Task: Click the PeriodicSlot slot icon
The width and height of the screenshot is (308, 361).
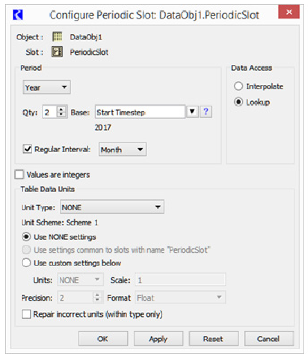Action: (57, 52)
